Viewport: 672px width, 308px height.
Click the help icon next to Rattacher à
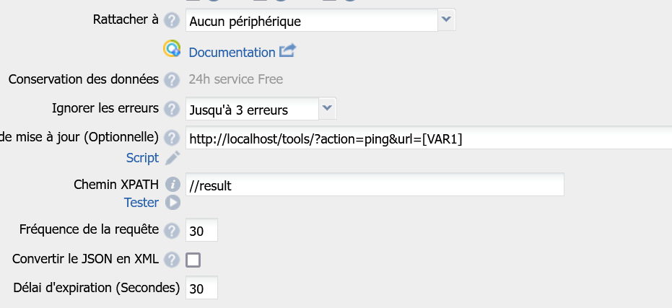[x=172, y=21]
